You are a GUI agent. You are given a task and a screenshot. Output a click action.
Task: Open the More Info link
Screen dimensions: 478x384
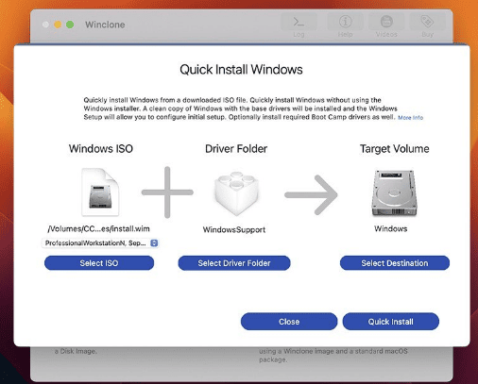tap(410, 118)
